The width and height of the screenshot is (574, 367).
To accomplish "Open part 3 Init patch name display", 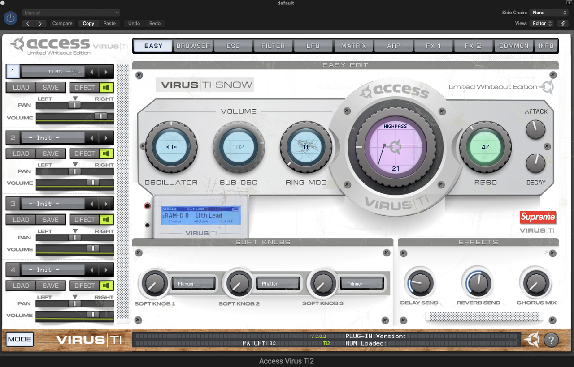I will coord(53,204).
